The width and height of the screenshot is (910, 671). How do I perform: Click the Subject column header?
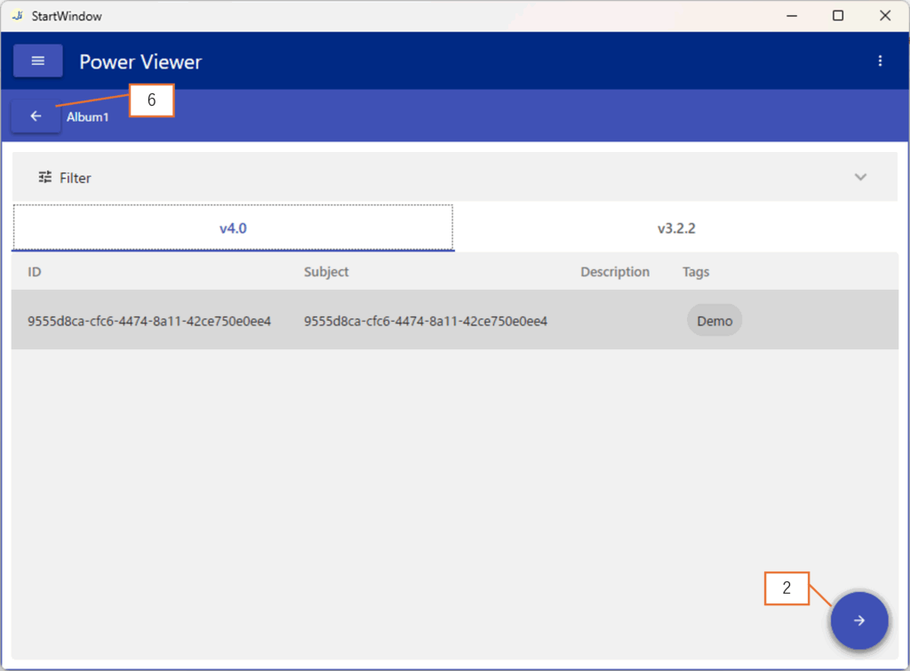point(326,272)
